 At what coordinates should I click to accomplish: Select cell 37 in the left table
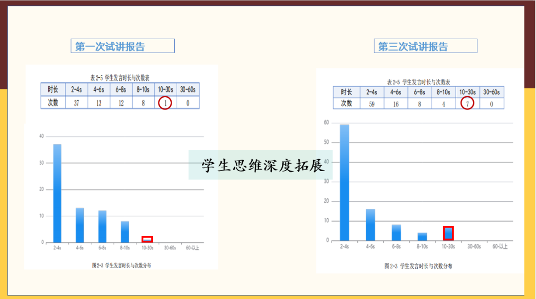(76, 103)
